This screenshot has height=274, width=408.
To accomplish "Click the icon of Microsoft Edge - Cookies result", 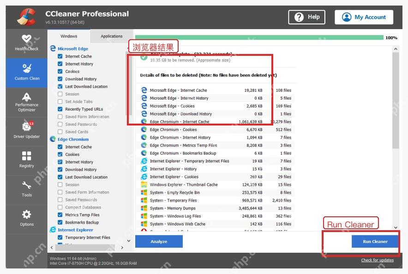I will 144,106.
